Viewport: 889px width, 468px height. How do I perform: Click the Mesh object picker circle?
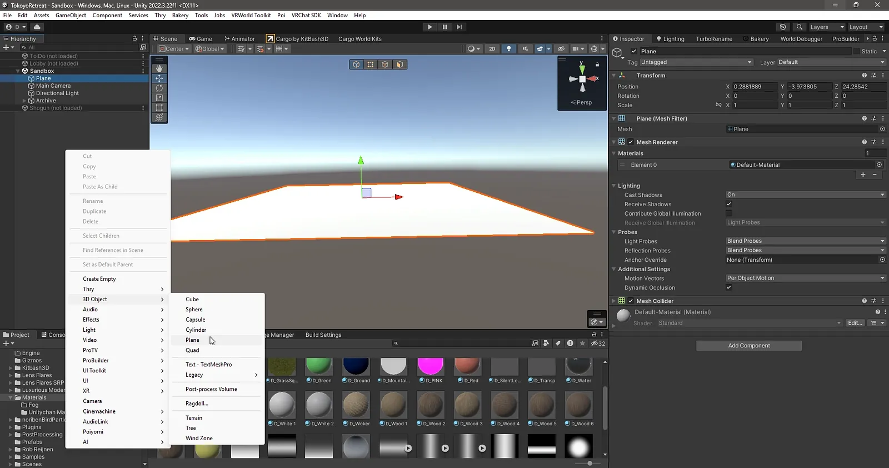pos(882,129)
